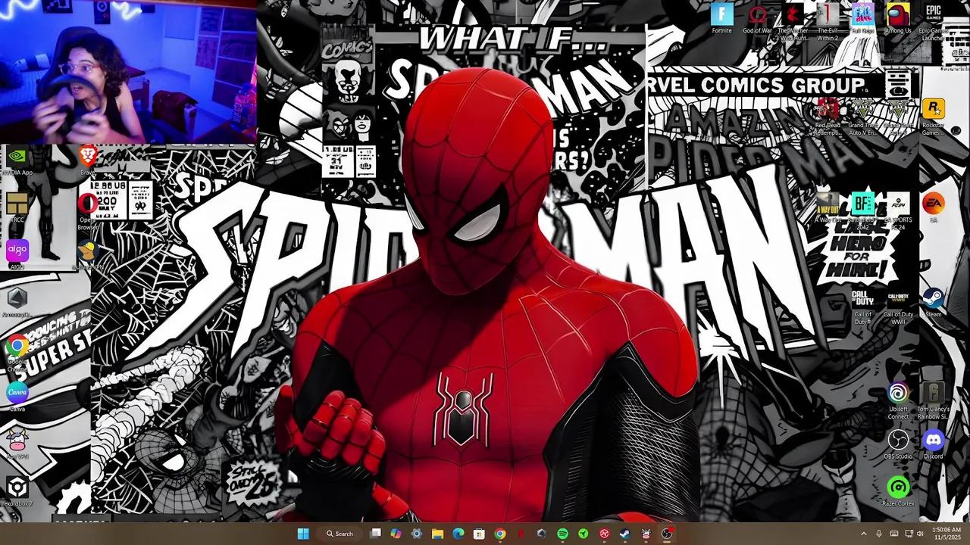Click the webcam overlay video

tap(128, 72)
